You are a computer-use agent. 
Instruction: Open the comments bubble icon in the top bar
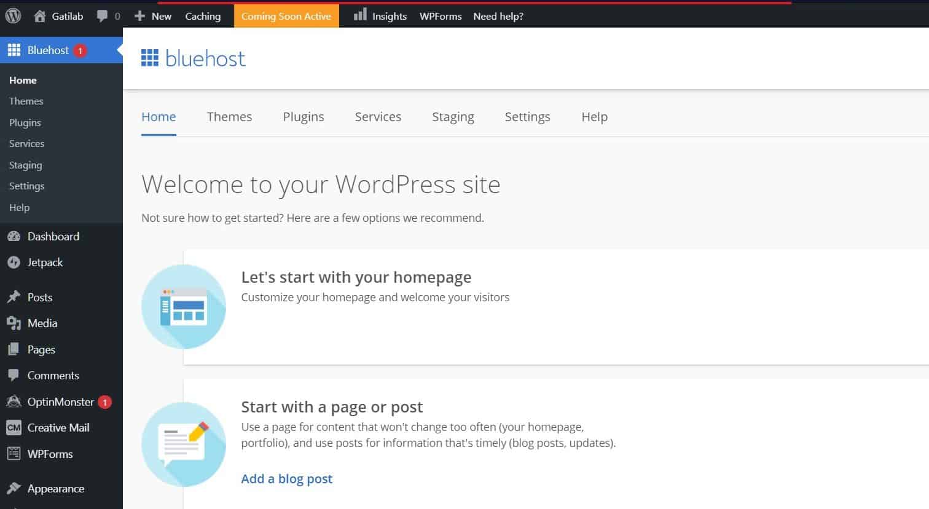point(102,15)
